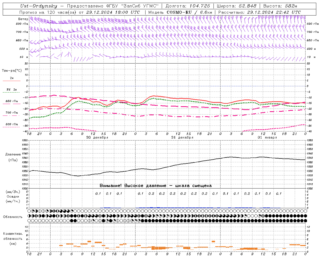Viewport: 320px width, 256px height.
Task: Click the 'Прогноз на 120 часа(ов)' forecast text
Action: point(48,12)
